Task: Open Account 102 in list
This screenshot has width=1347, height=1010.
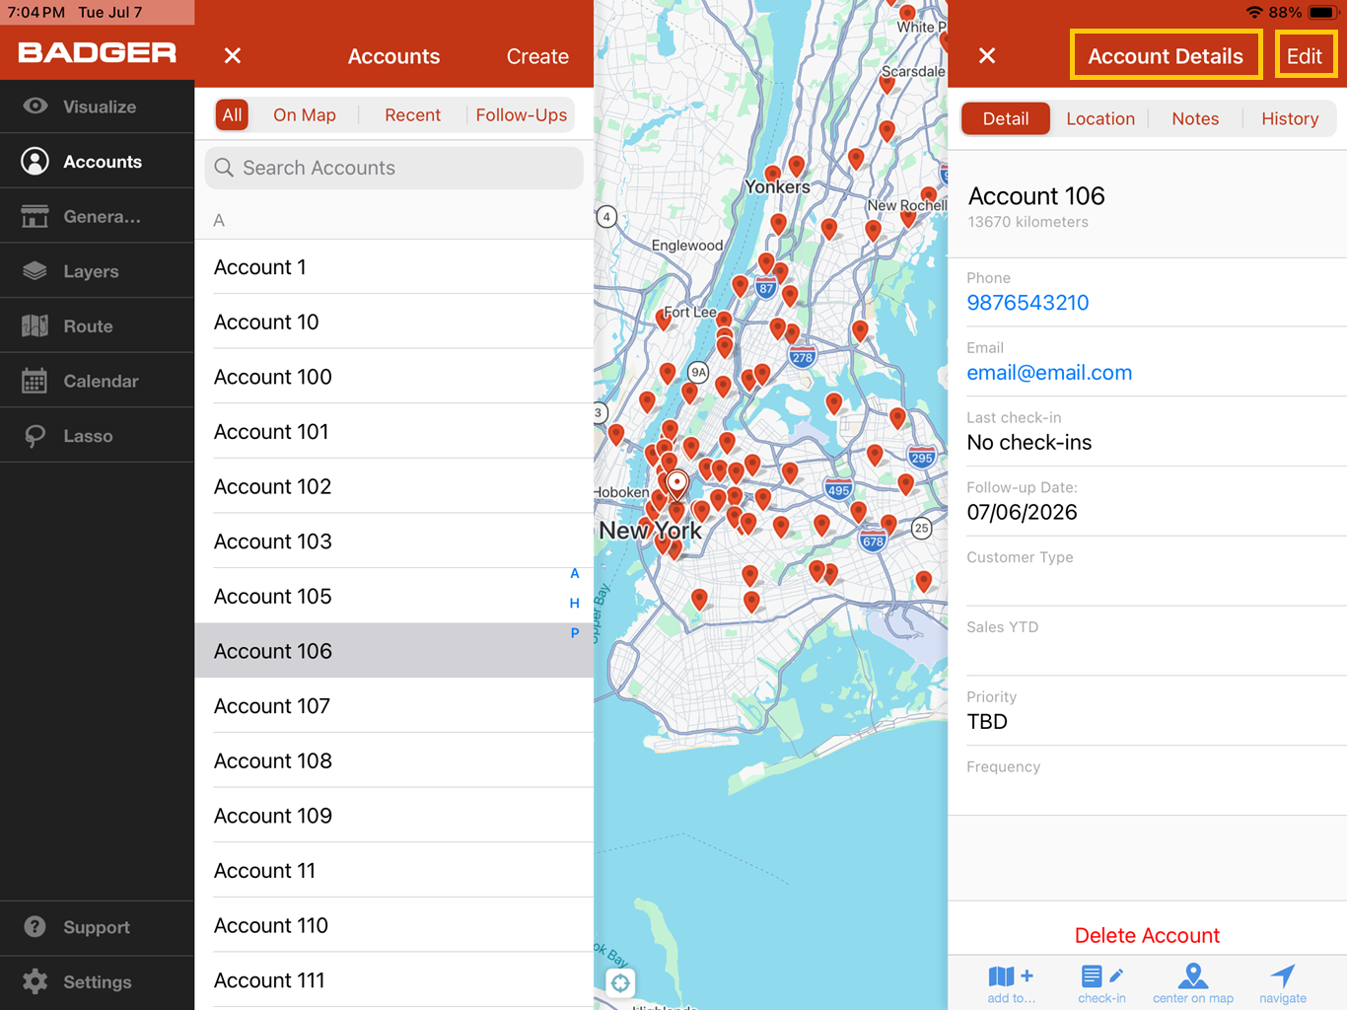Action: pos(394,486)
